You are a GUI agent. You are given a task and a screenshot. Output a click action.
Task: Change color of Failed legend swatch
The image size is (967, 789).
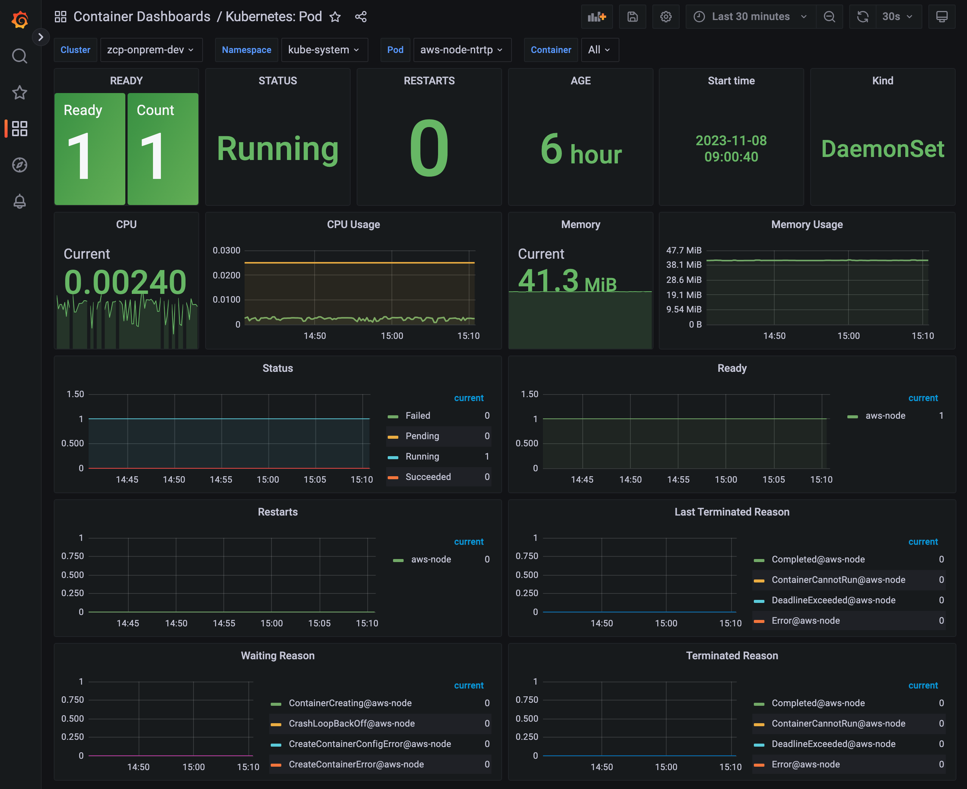pos(393,416)
